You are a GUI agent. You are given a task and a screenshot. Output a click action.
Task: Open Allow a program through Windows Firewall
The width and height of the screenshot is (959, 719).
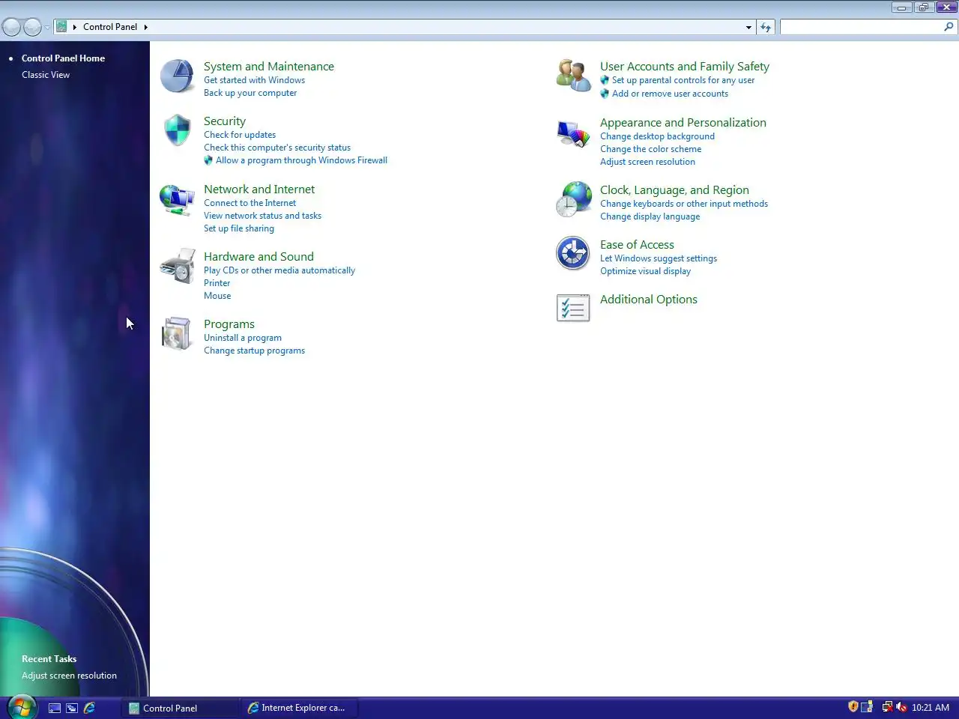301,160
